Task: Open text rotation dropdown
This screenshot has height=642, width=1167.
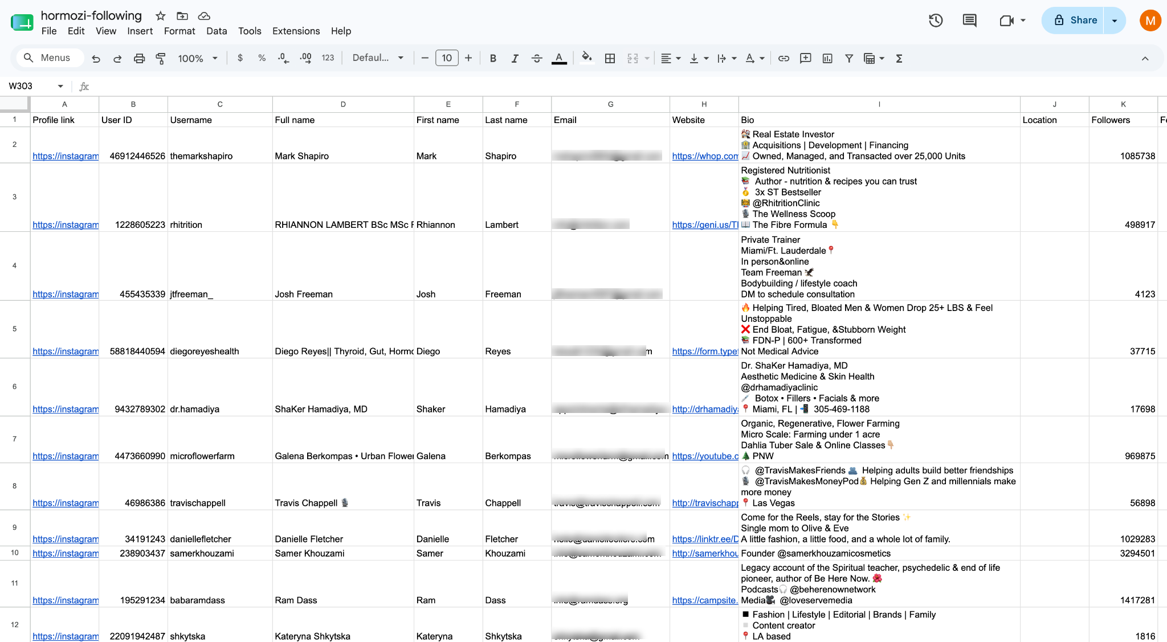Action: point(754,58)
